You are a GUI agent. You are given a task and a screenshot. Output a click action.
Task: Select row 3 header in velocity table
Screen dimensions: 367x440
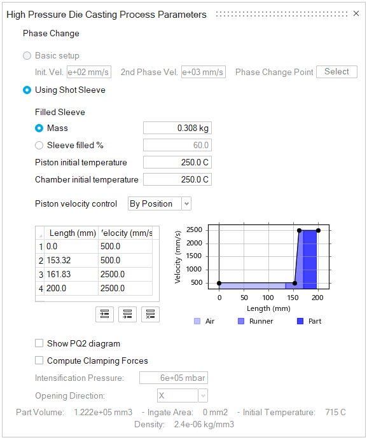pos(40,275)
